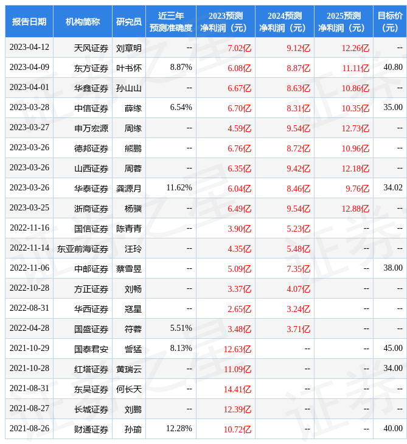Click target price 45.00

coord(393,349)
